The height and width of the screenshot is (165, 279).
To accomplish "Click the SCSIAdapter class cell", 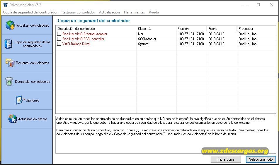I will coord(147,39).
